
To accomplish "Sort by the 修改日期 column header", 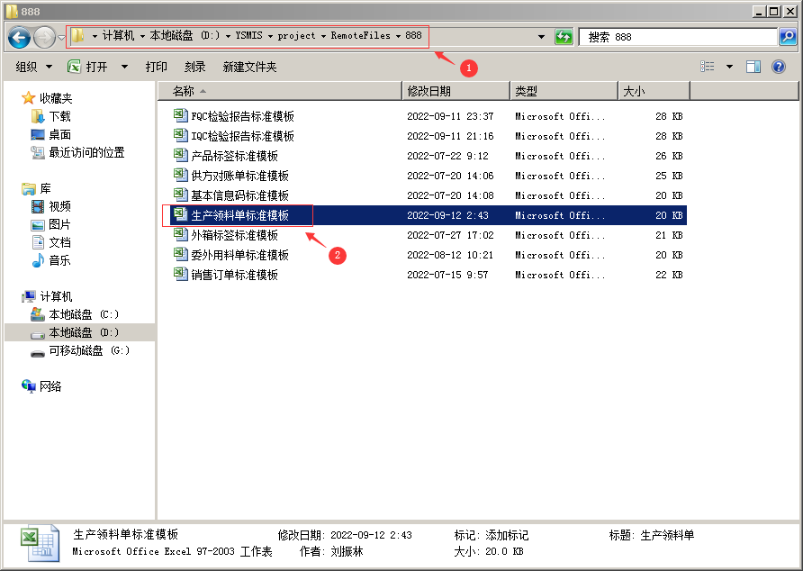I will tap(456, 91).
